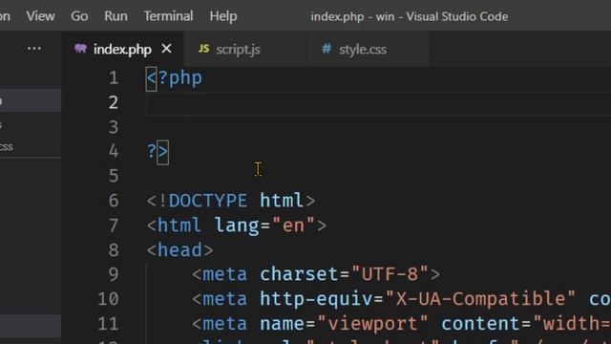Switch to the index.php tab

(122, 49)
